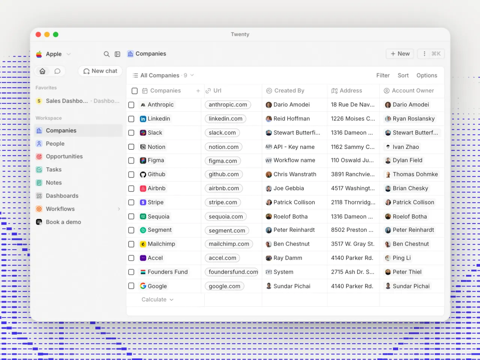
Task: Open the search magnifier icon
Action: tap(106, 54)
